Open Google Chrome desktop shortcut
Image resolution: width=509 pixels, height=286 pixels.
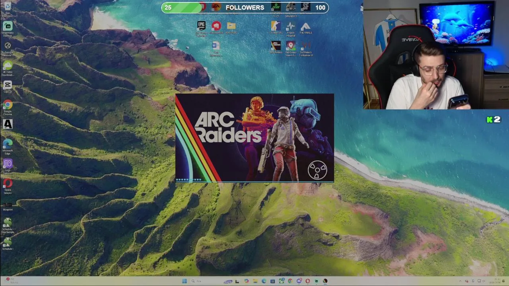tap(8, 108)
